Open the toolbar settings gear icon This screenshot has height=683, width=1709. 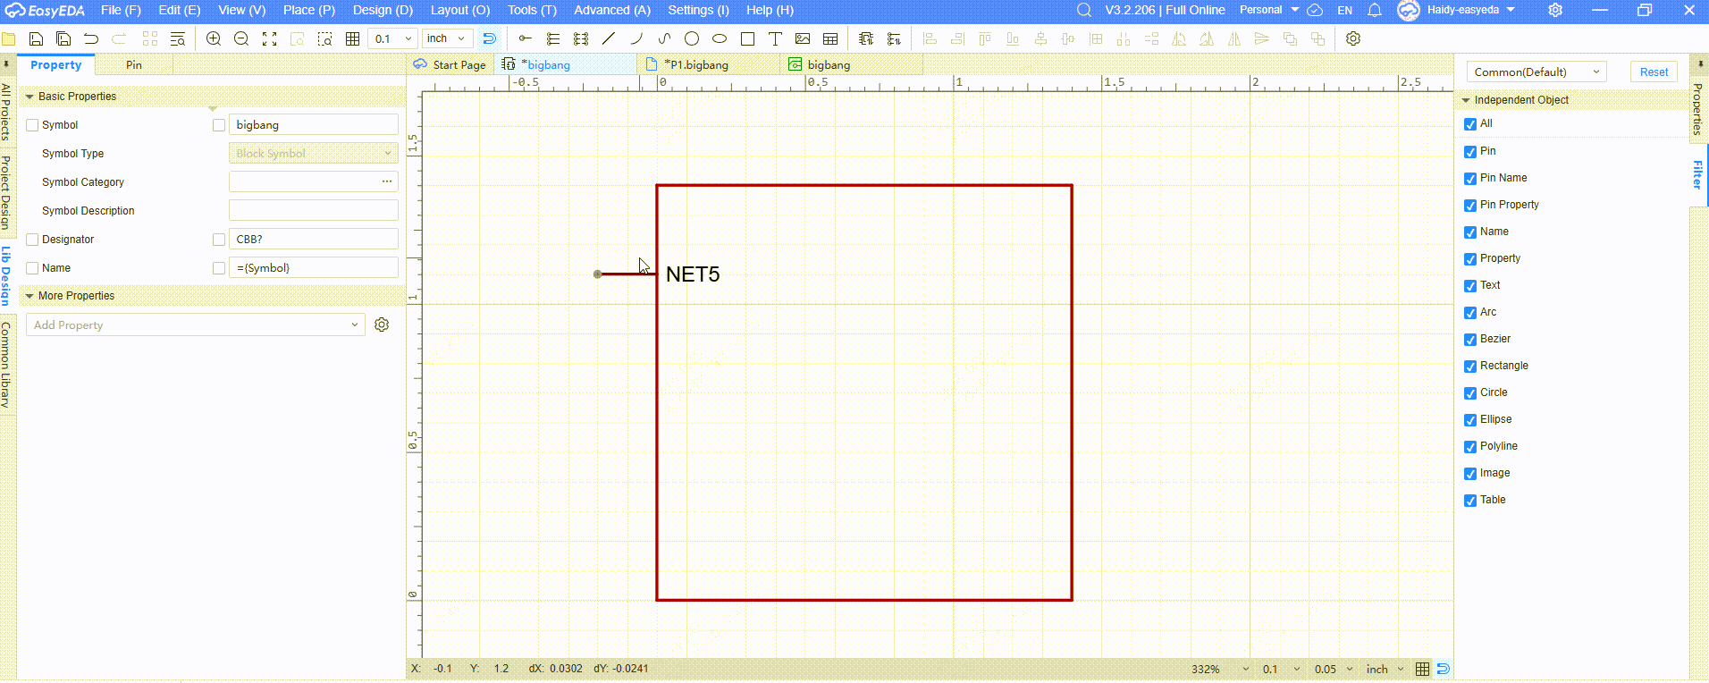[x=1353, y=38]
